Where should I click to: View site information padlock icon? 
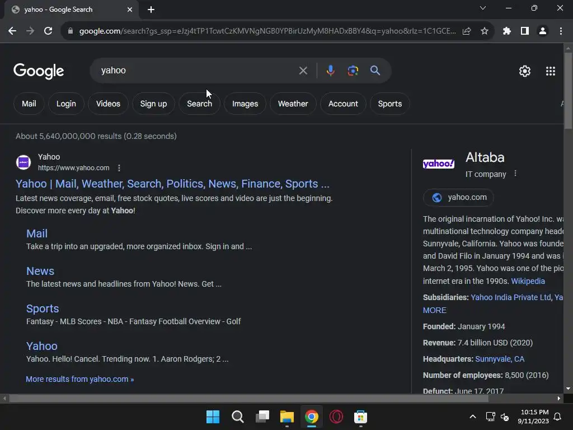tap(71, 31)
